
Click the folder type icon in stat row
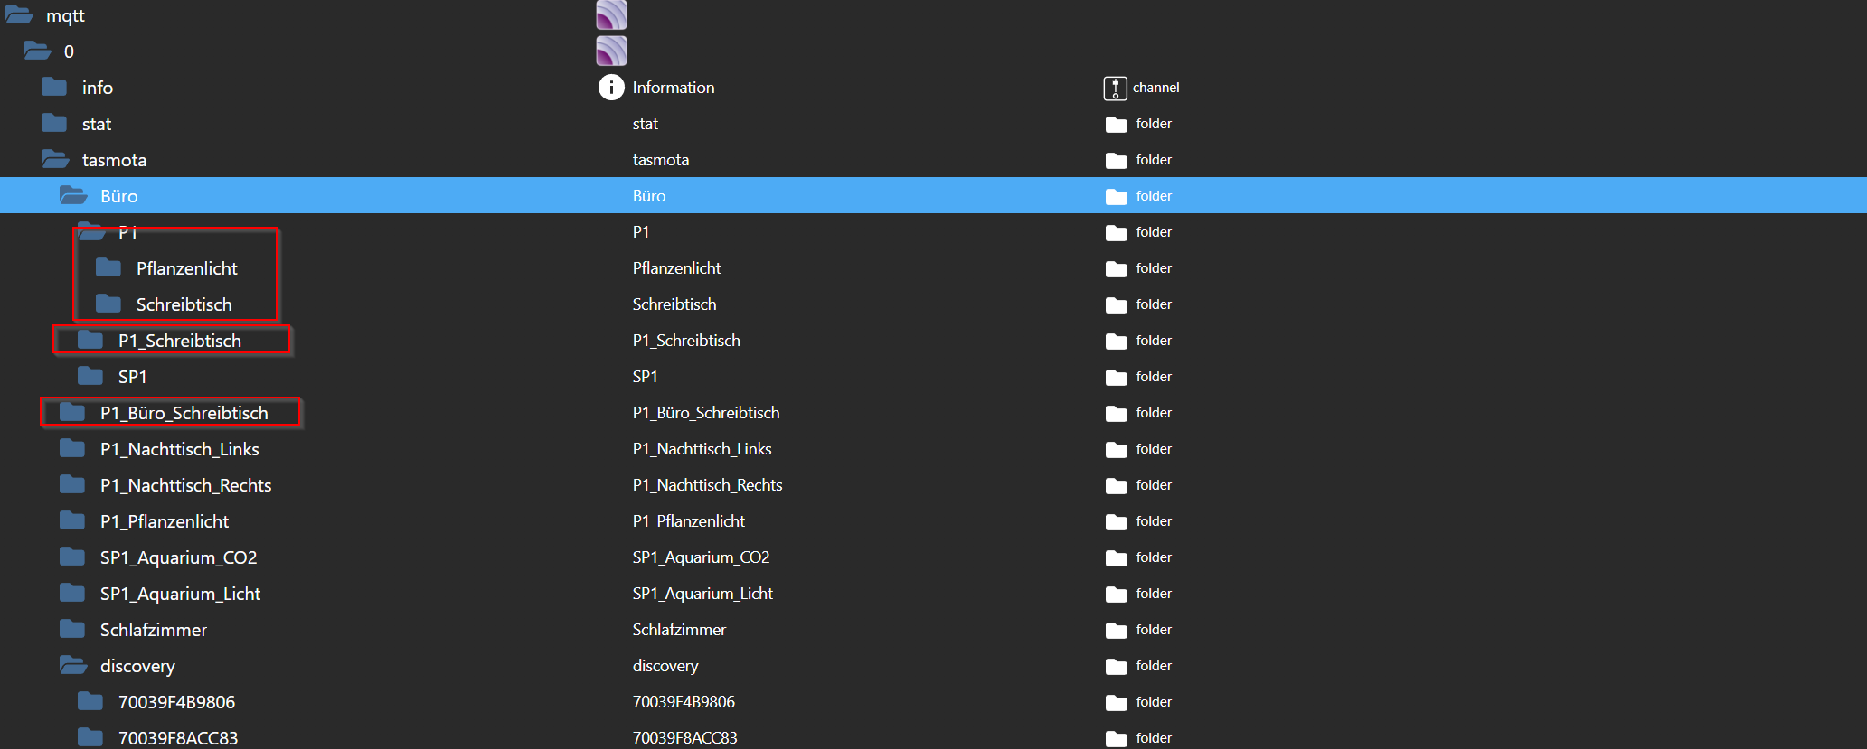pyautogui.click(x=1116, y=124)
